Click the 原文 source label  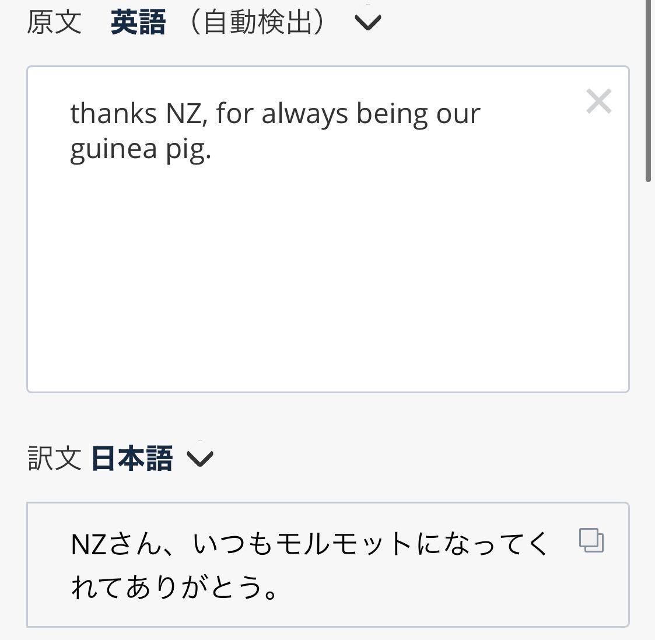tap(54, 22)
